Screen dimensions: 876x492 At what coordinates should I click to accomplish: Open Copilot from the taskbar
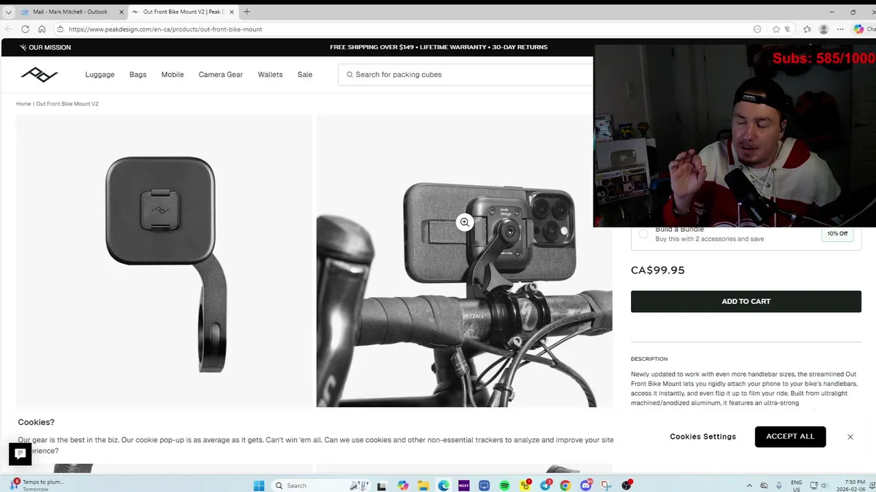pos(403,486)
